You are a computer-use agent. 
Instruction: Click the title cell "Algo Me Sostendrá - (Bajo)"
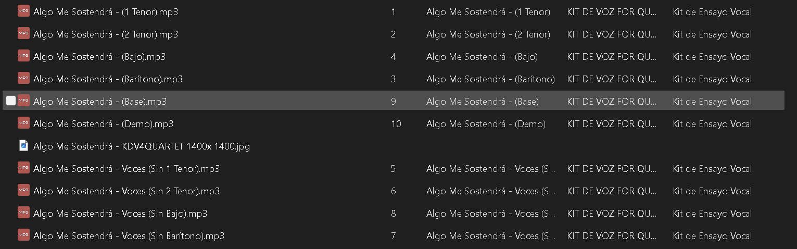click(x=482, y=57)
